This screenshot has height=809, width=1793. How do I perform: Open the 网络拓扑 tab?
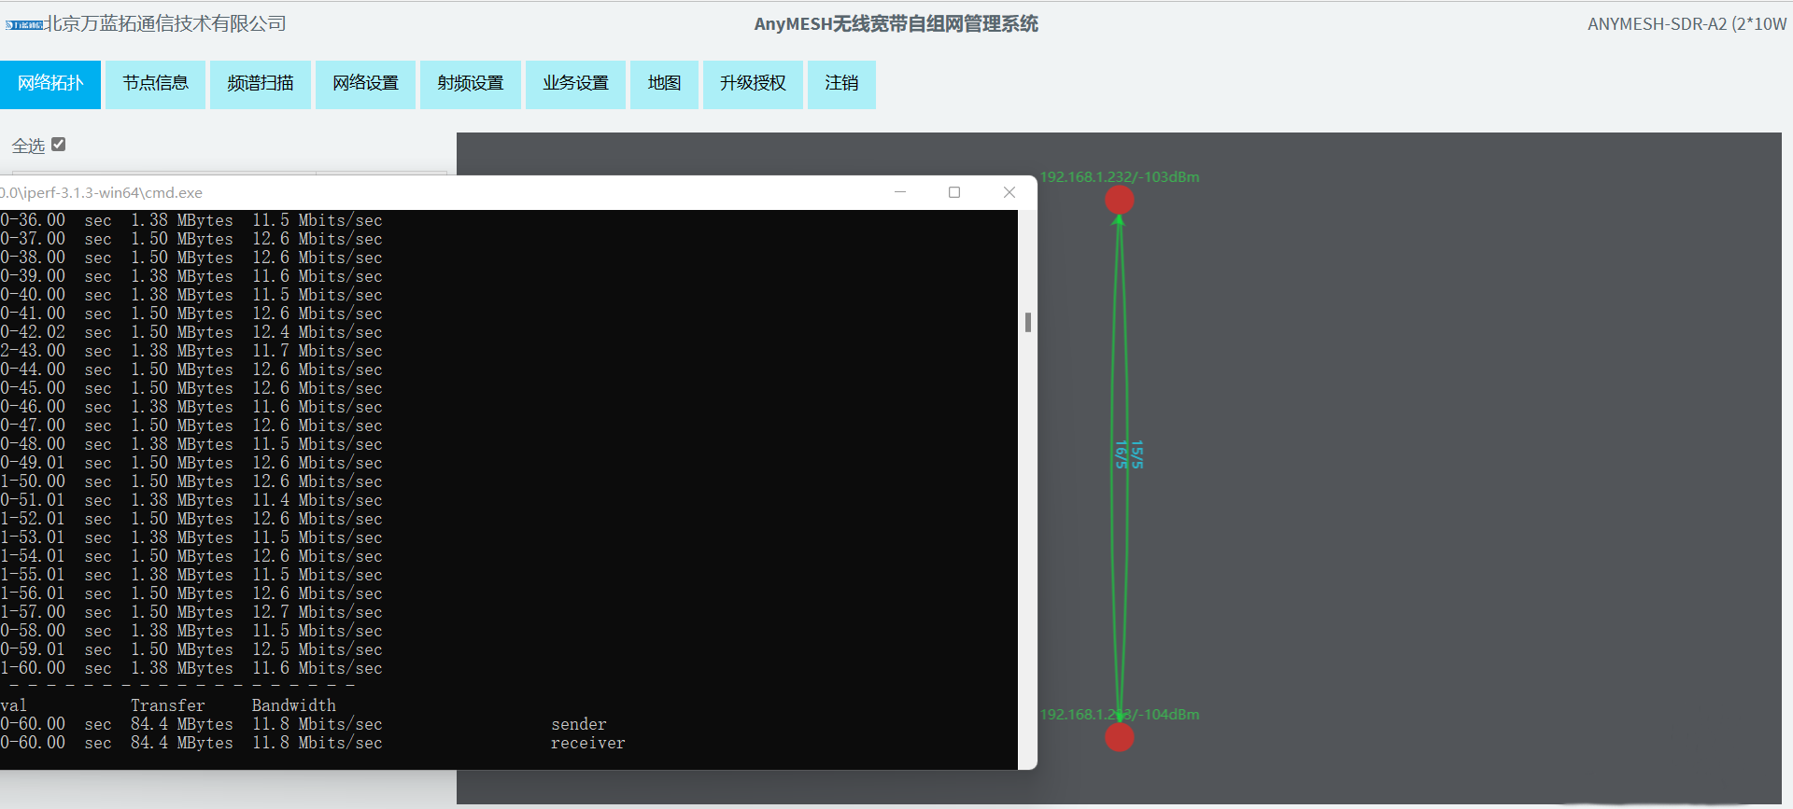tap(50, 84)
